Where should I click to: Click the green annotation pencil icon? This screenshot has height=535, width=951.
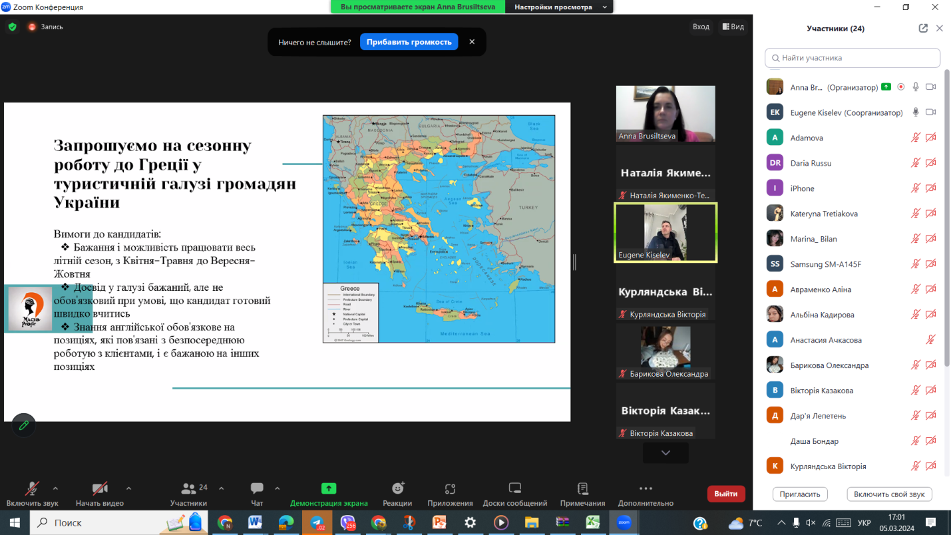click(24, 425)
